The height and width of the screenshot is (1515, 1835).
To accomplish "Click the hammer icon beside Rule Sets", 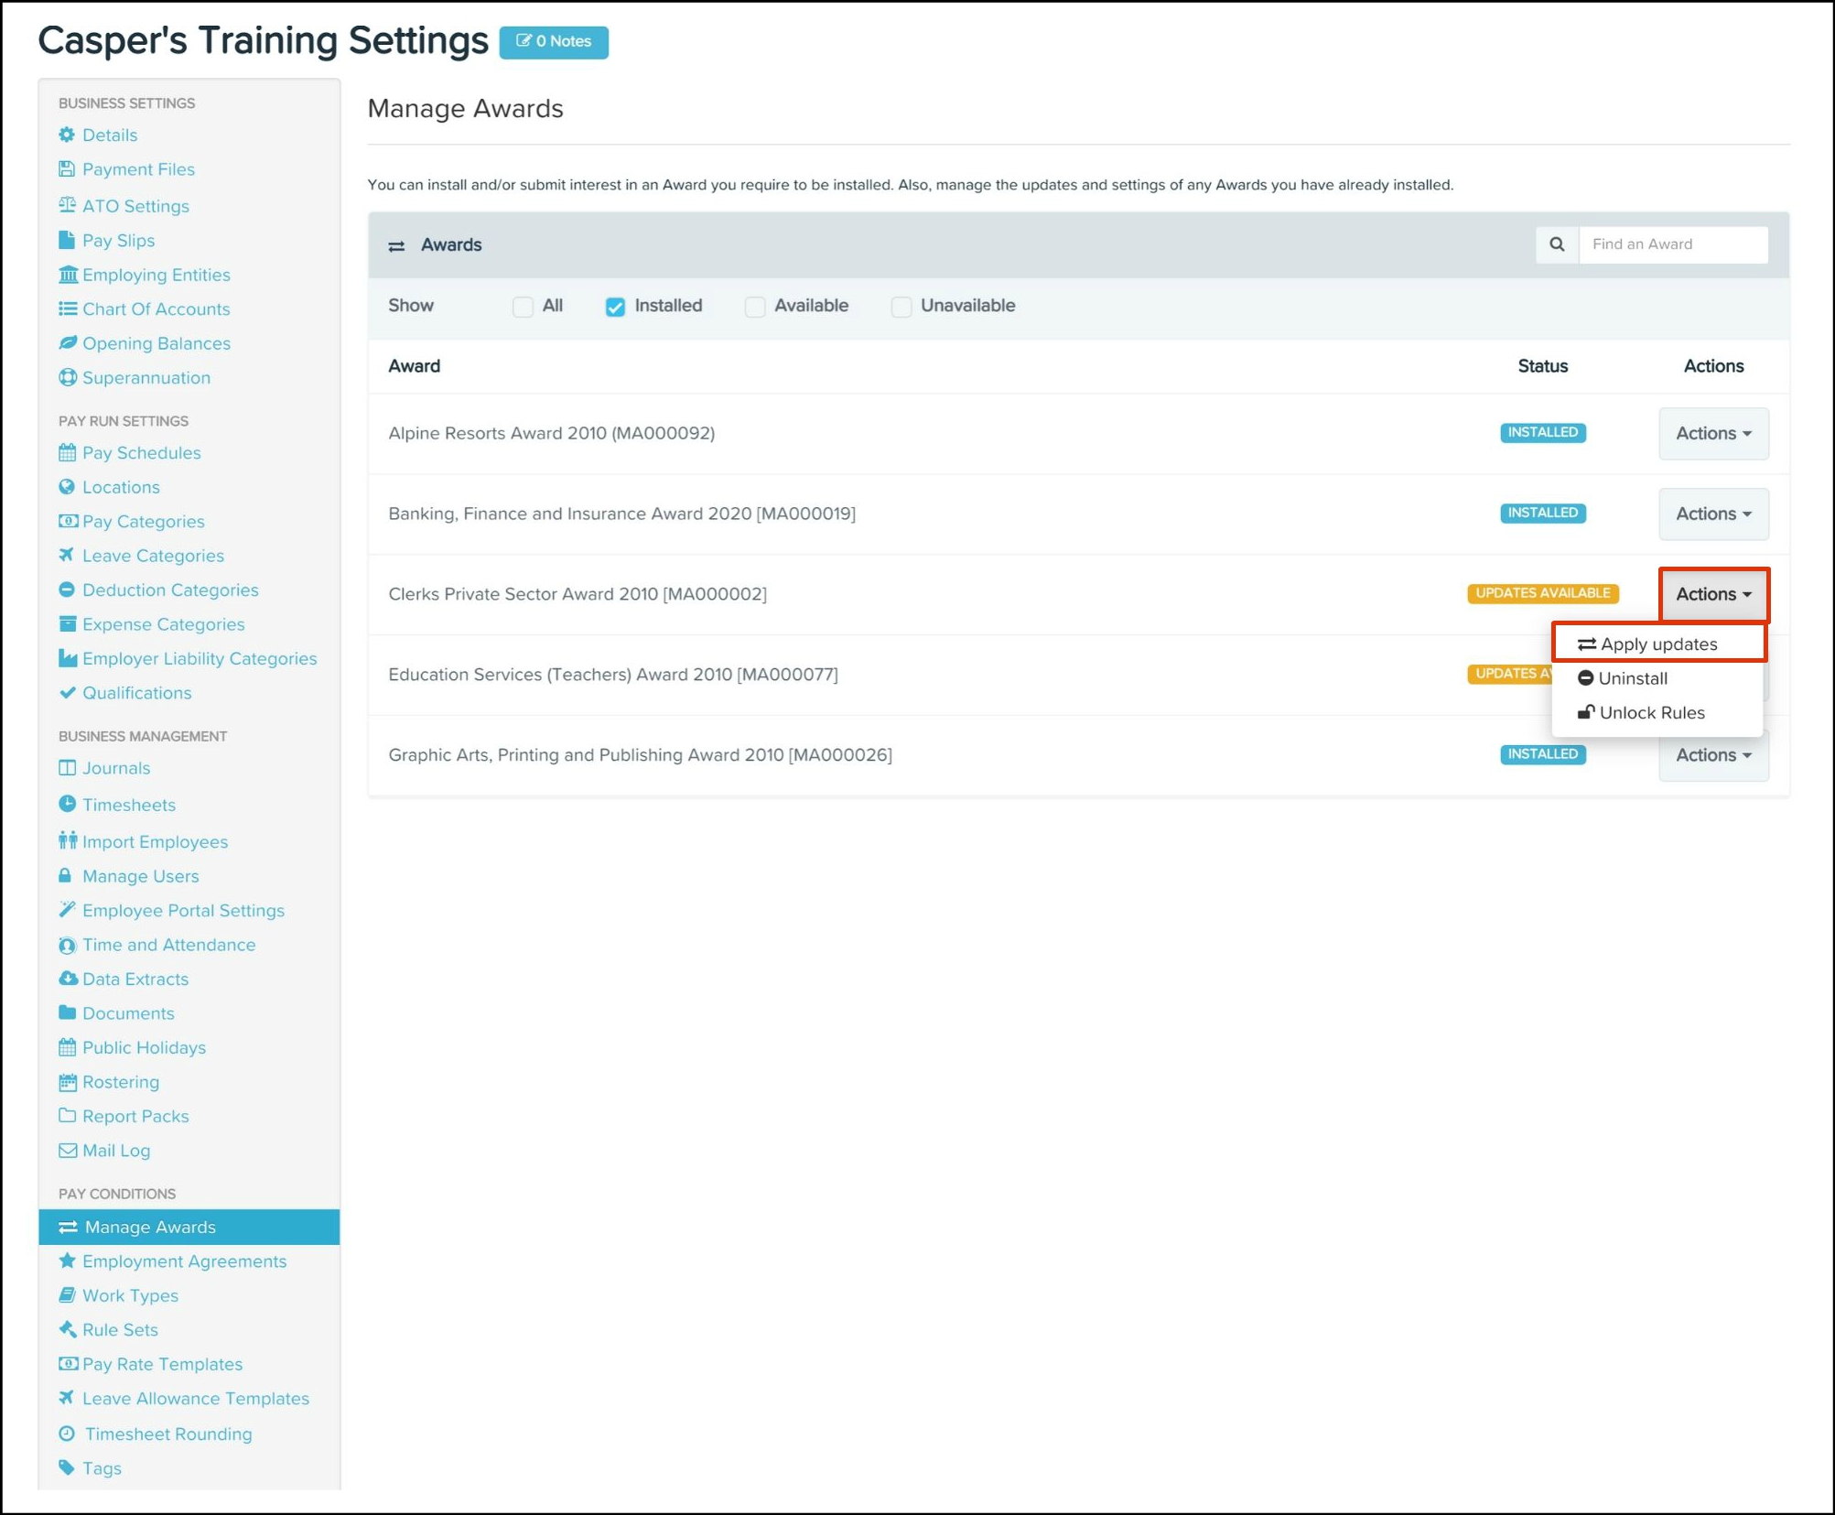I will [x=67, y=1329].
